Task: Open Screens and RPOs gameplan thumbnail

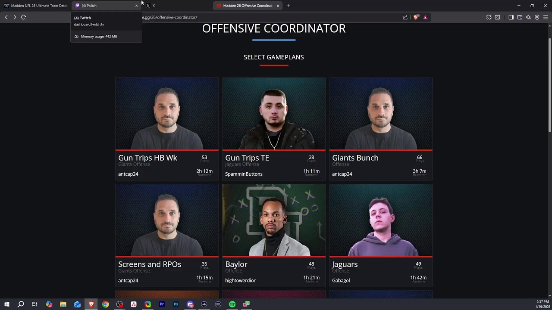Action: click(x=167, y=220)
